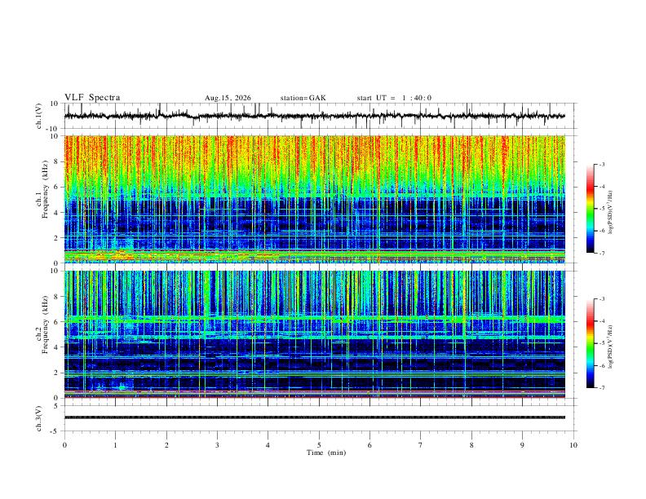Click the ch.1 log(PSD) colorbar label
Screen dimensions: 646x499
[x=611, y=213]
